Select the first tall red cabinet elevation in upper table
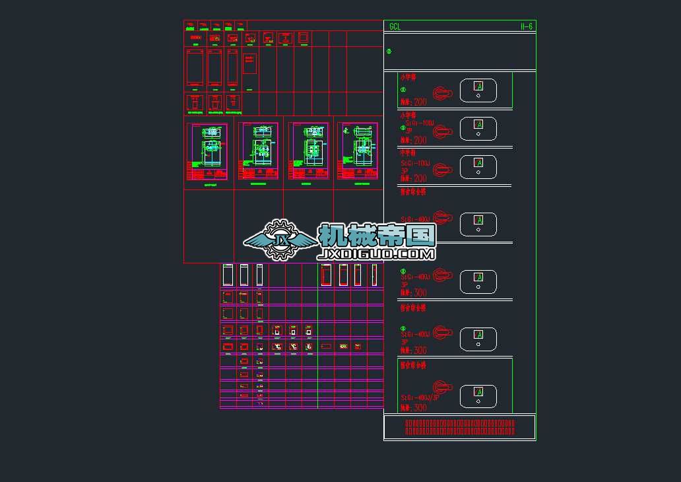 195,68
